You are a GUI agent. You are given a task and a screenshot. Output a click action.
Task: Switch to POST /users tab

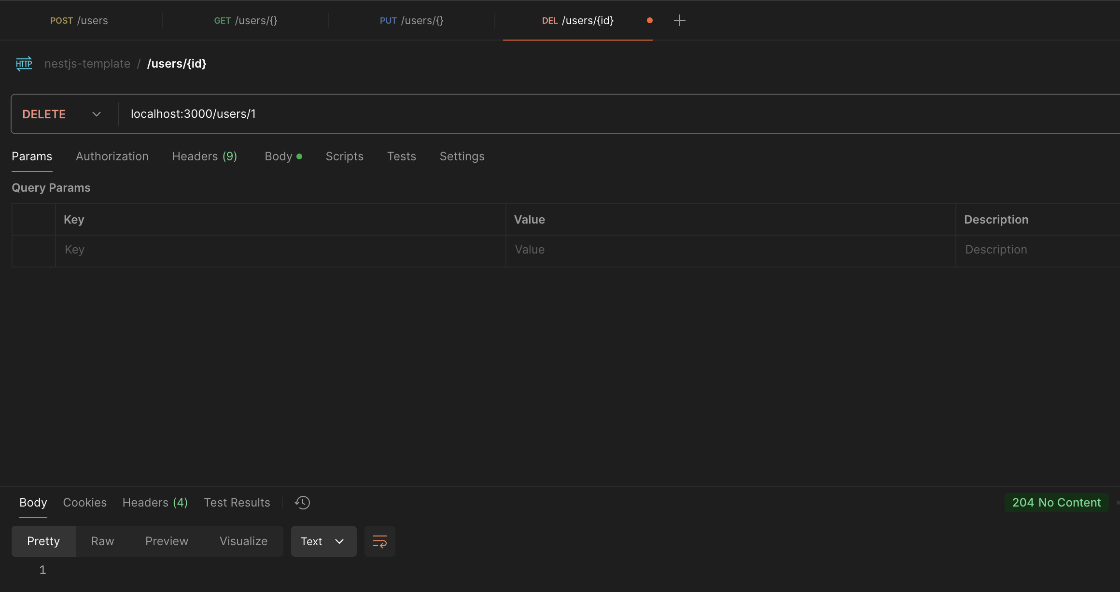point(79,20)
